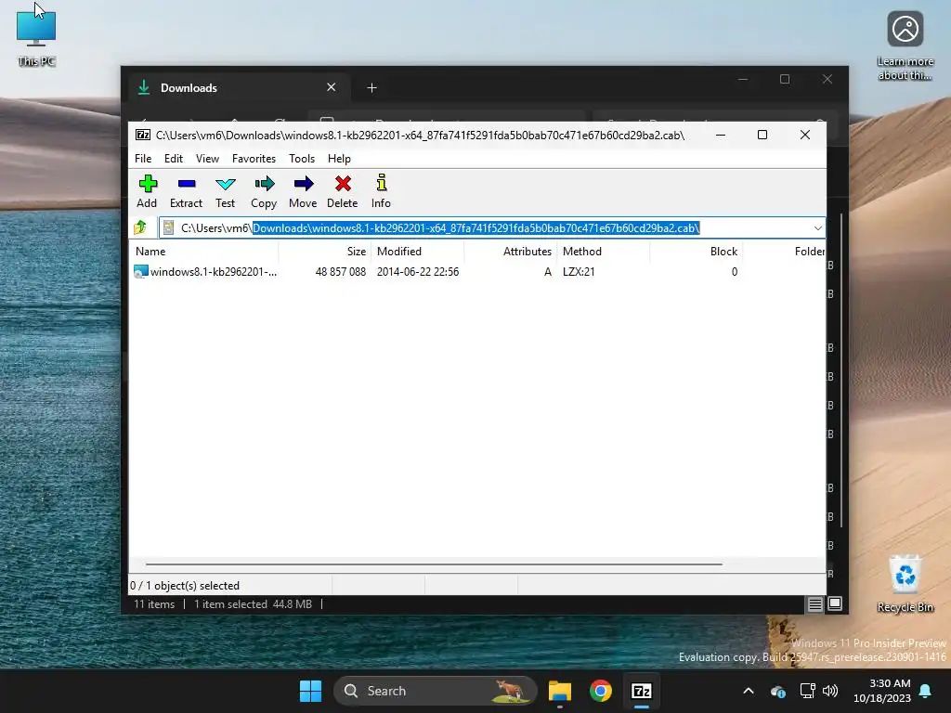This screenshot has width=951, height=713.
Task: Add a new tab in File Explorer
Action: tap(371, 88)
